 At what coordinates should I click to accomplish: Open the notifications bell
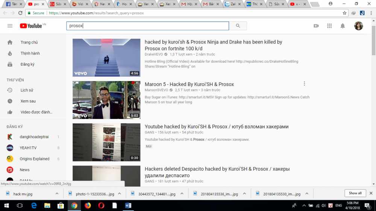click(x=343, y=26)
